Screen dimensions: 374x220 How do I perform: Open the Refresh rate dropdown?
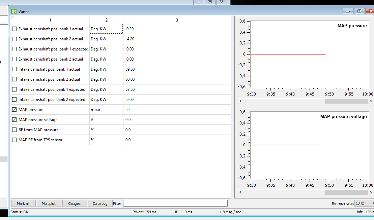click(365, 204)
